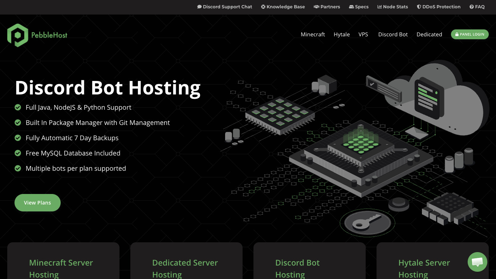The image size is (496, 279).
Task: Click the Node Stats chart icon
Action: coord(379,7)
